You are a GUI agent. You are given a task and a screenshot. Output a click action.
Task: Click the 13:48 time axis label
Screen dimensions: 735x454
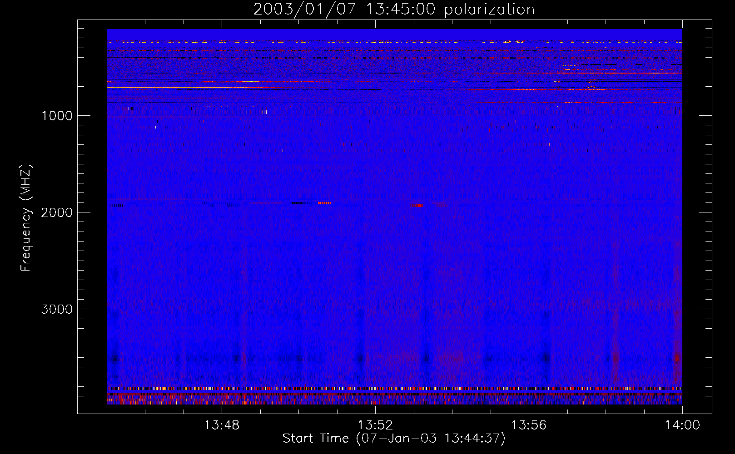coord(222,425)
